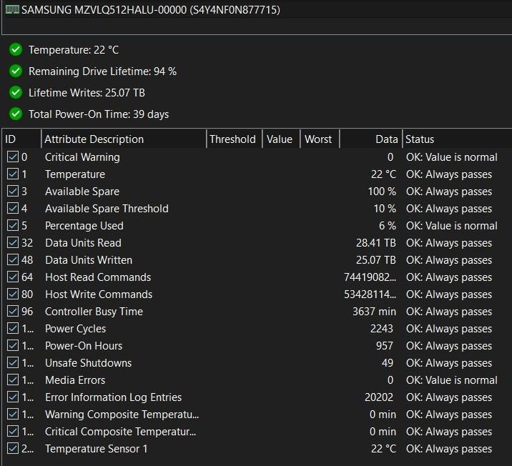512x466 pixels.
Task: Select the 'Warning Composite Temperatu...' attribute name
Action: pos(122,415)
